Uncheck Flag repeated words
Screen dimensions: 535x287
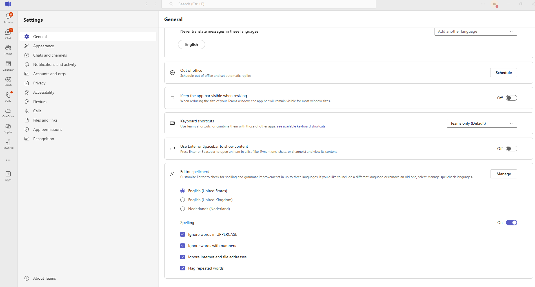click(183, 268)
